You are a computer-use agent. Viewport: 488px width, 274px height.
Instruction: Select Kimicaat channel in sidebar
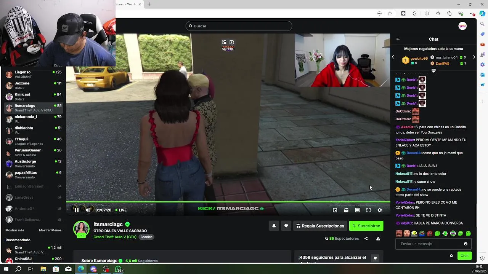click(34, 96)
